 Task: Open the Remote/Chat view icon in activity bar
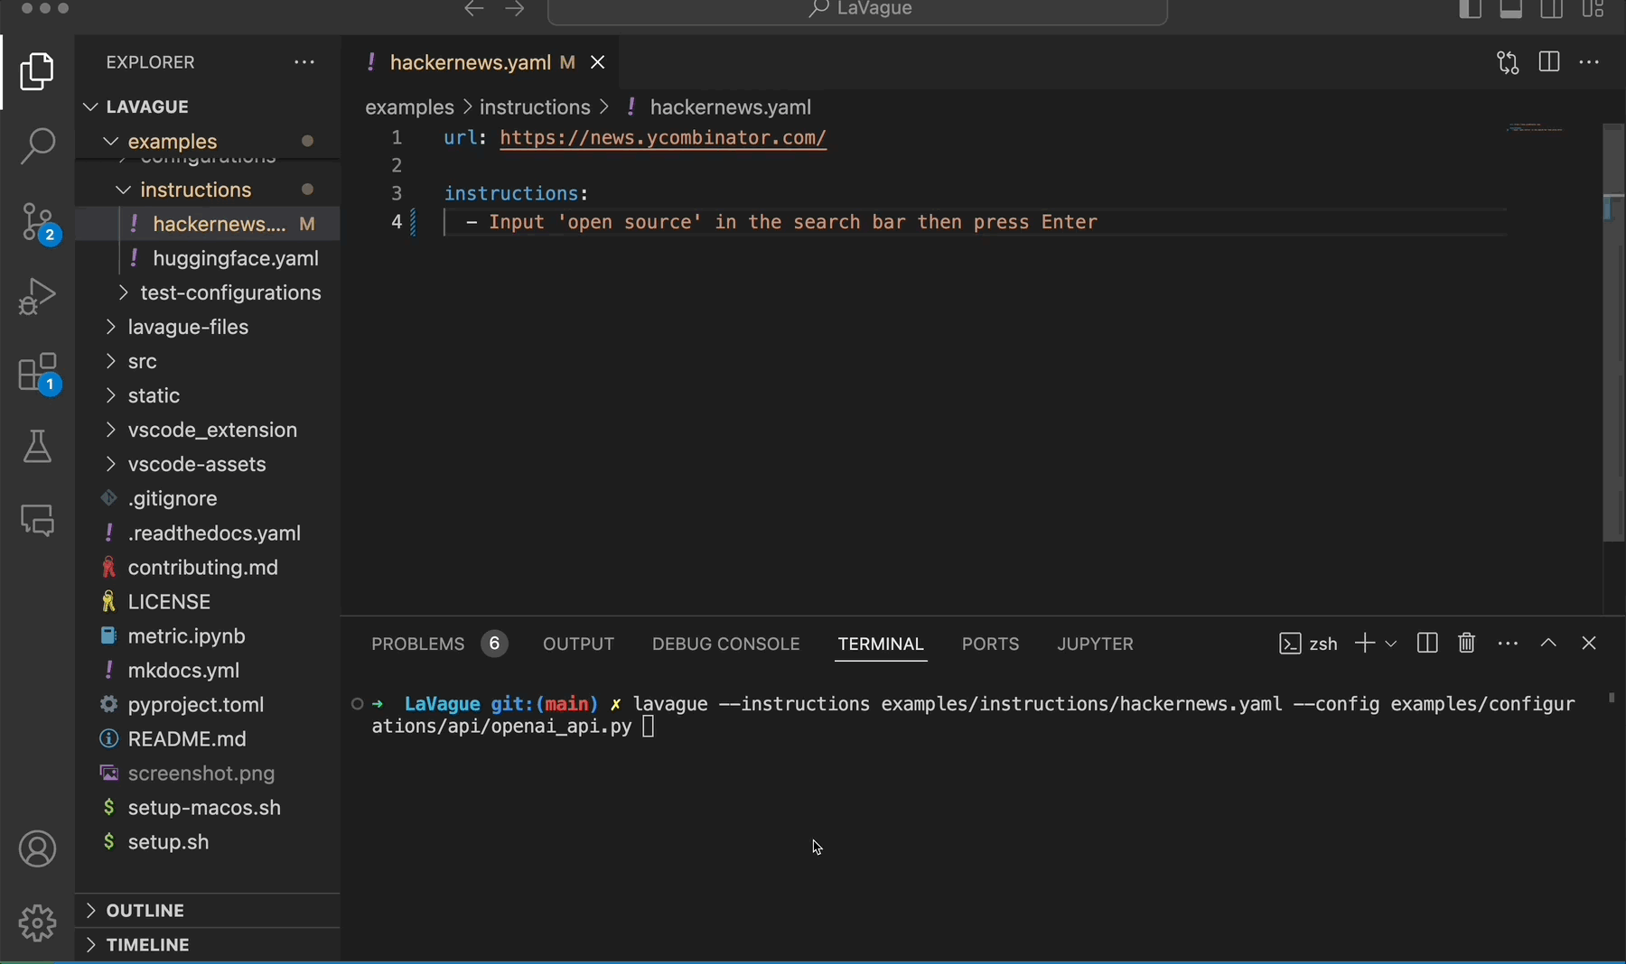pyautogui.click(x=37, y=520)
